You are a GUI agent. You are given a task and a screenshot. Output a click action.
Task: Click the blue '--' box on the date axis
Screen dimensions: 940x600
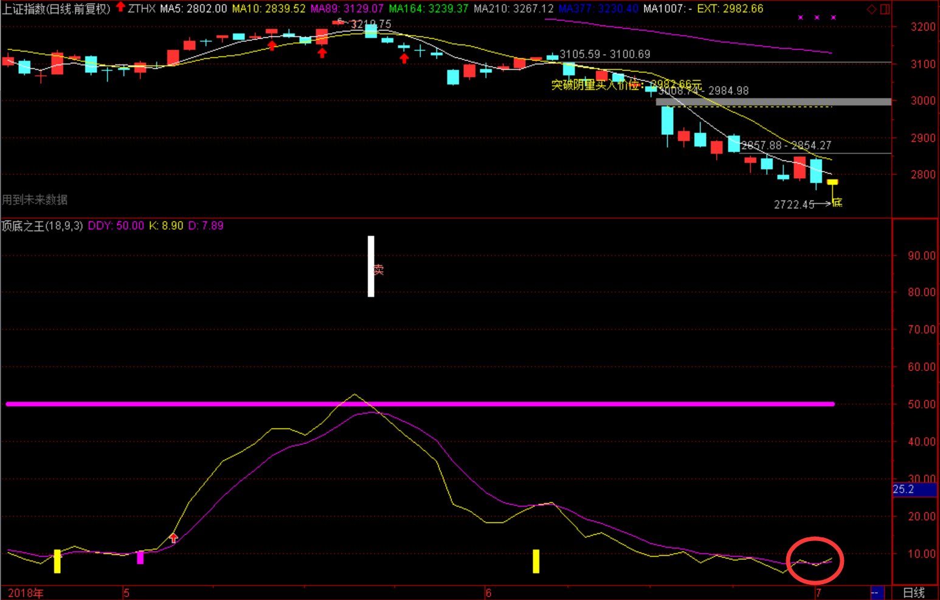[876, 593]
